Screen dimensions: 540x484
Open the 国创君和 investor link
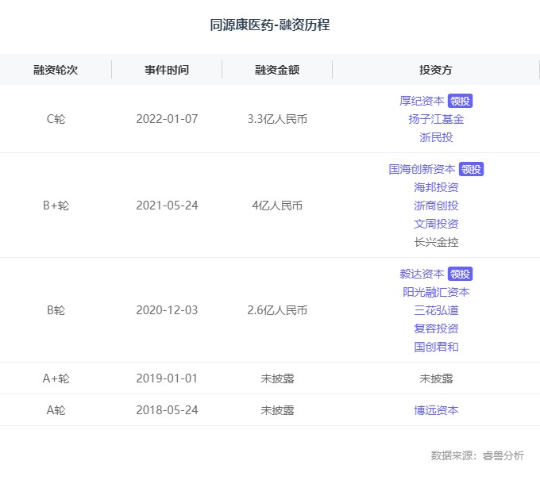[436, 347]
